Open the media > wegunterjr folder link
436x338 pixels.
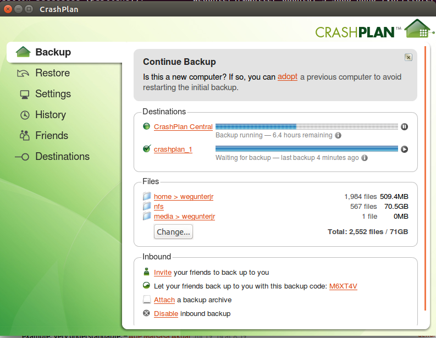184,217
